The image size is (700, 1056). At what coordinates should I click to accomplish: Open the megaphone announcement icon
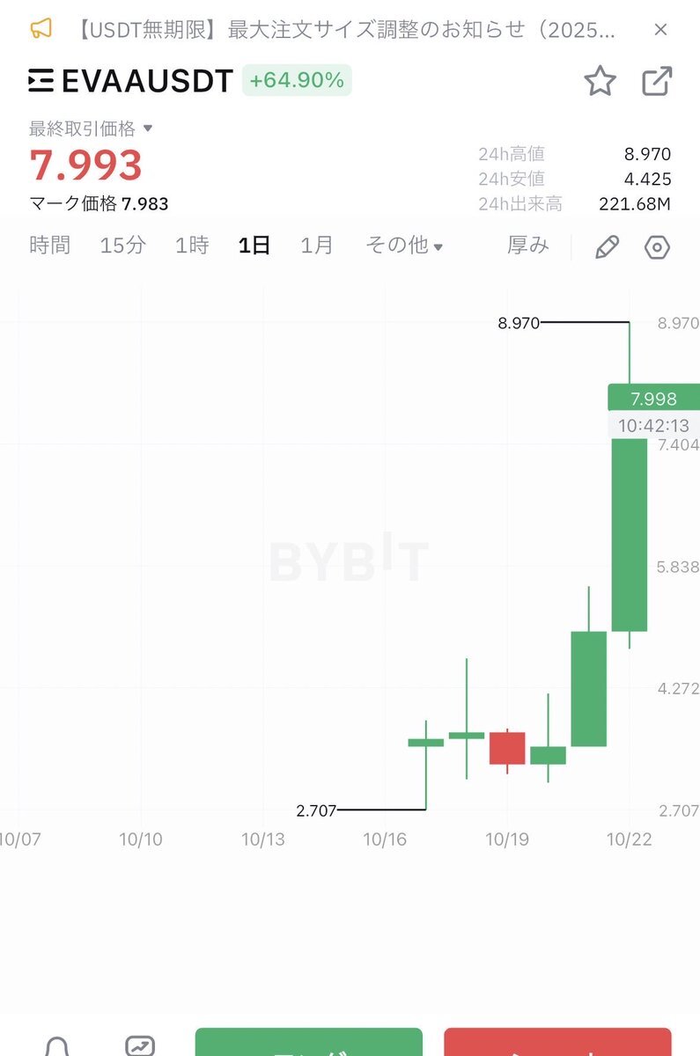[x=41, y=29]
